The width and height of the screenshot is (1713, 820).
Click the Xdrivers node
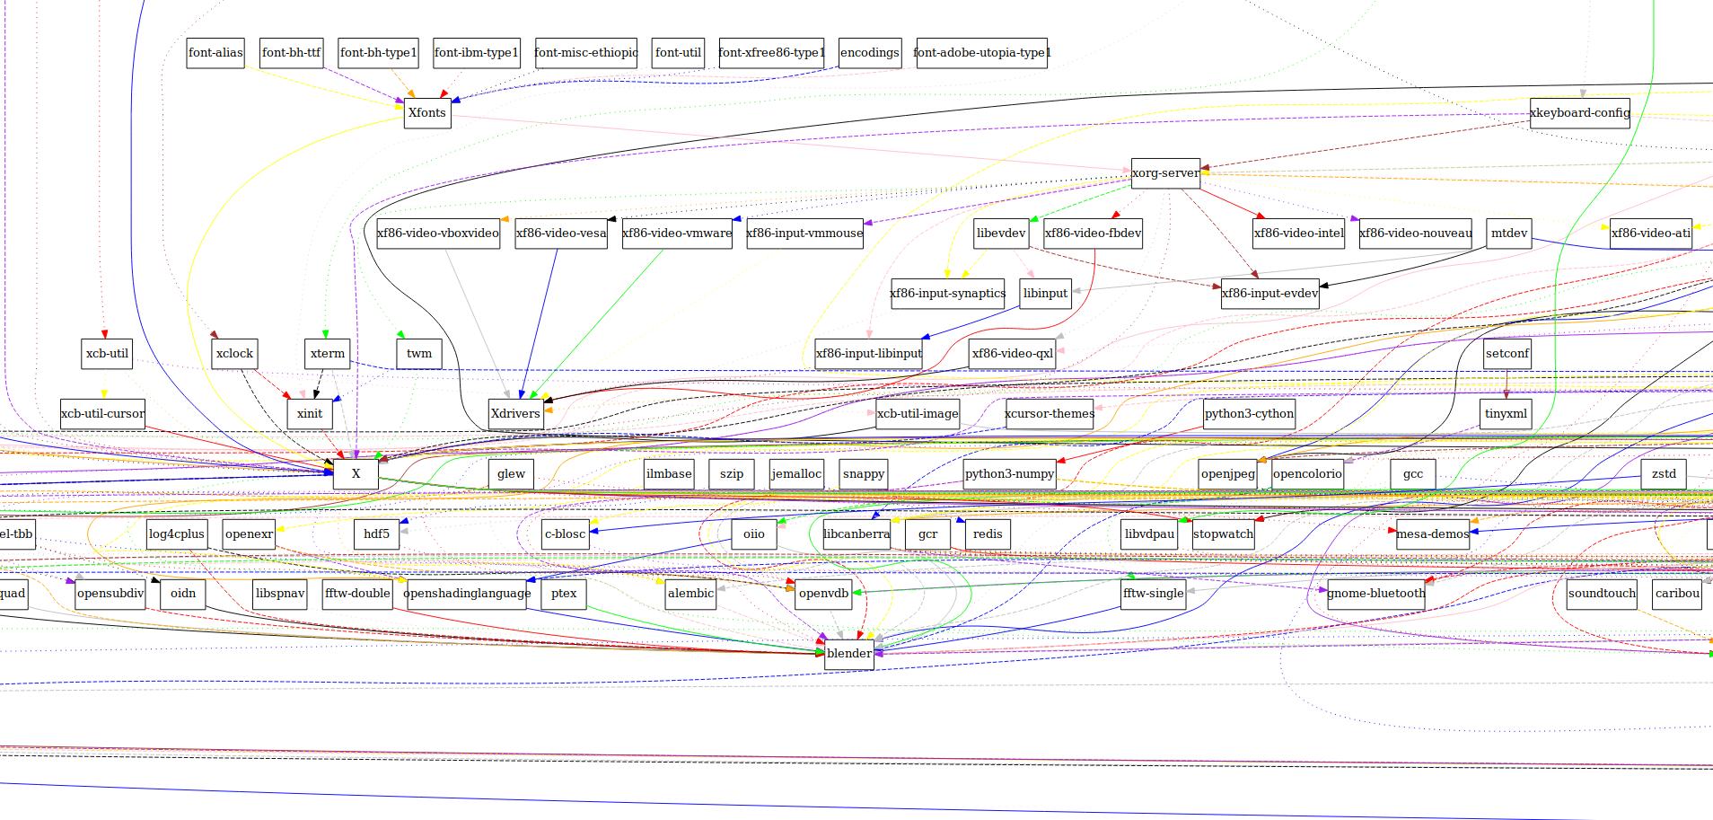click(515, 414)
